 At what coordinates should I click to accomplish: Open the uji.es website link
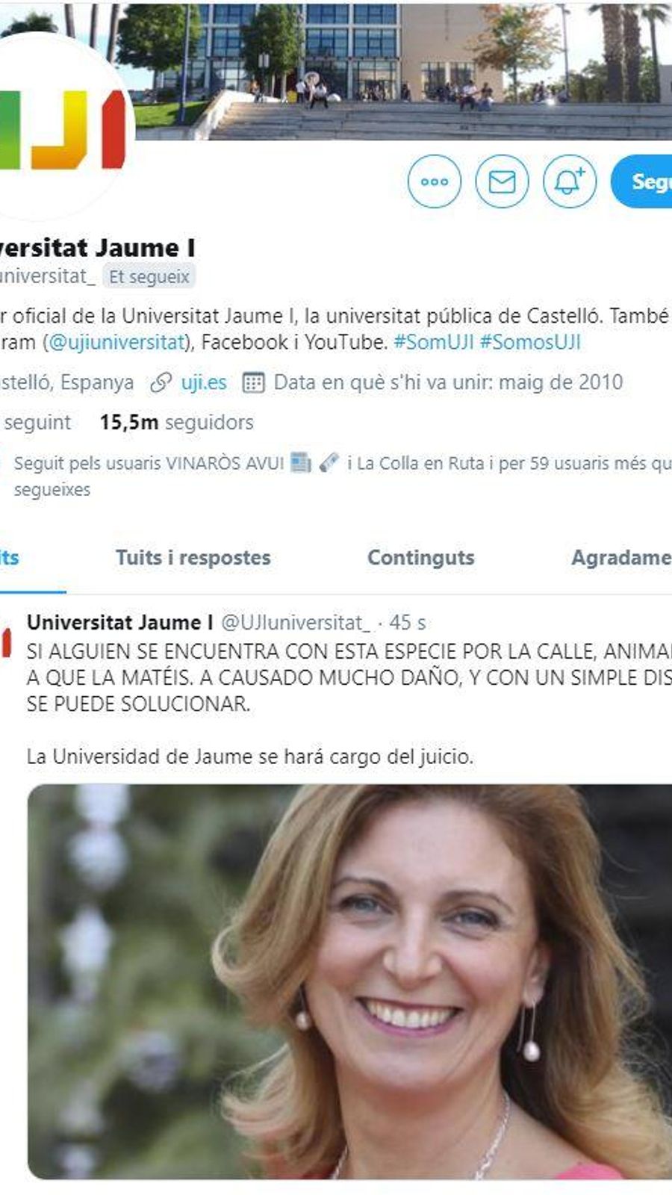click(x=204, y=382)
